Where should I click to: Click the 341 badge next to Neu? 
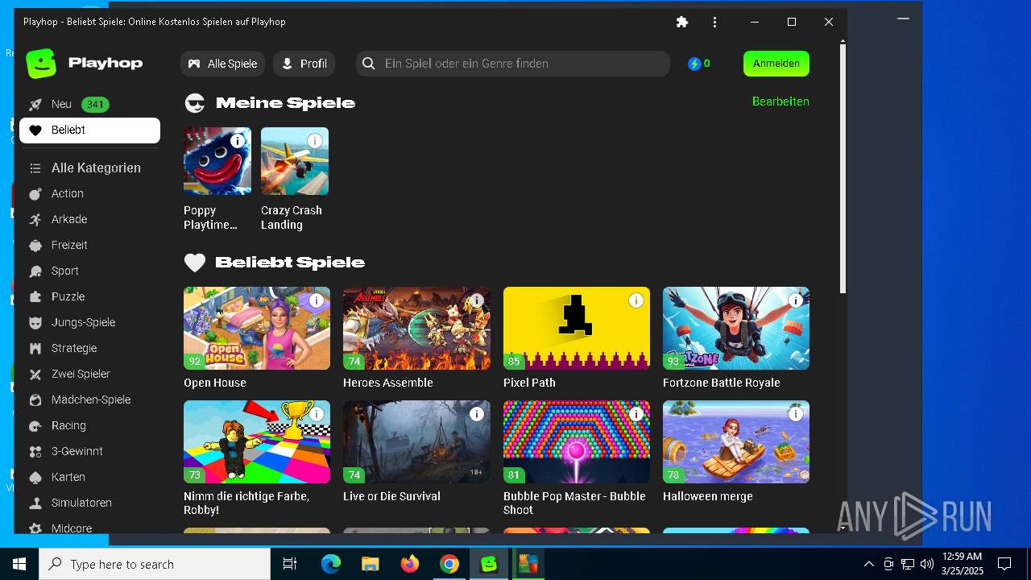[x=95, y=105]
